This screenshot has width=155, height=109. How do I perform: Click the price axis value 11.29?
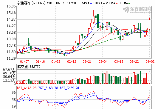click(11, 59)
